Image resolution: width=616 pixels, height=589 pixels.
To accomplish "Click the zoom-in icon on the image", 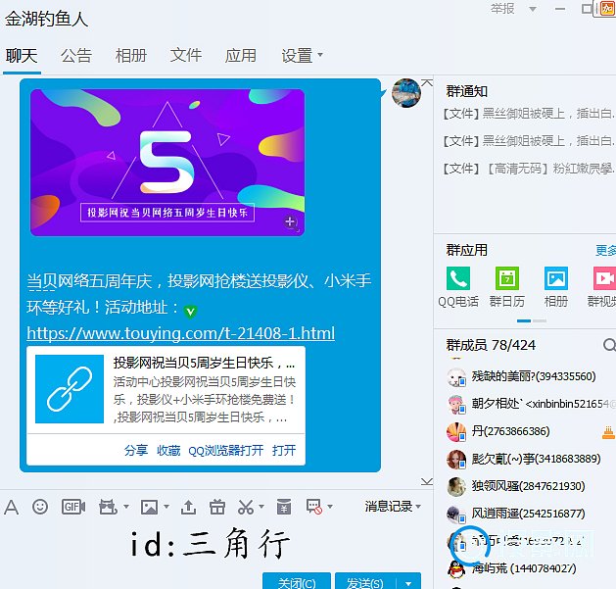I will click(x=291, y=222).
